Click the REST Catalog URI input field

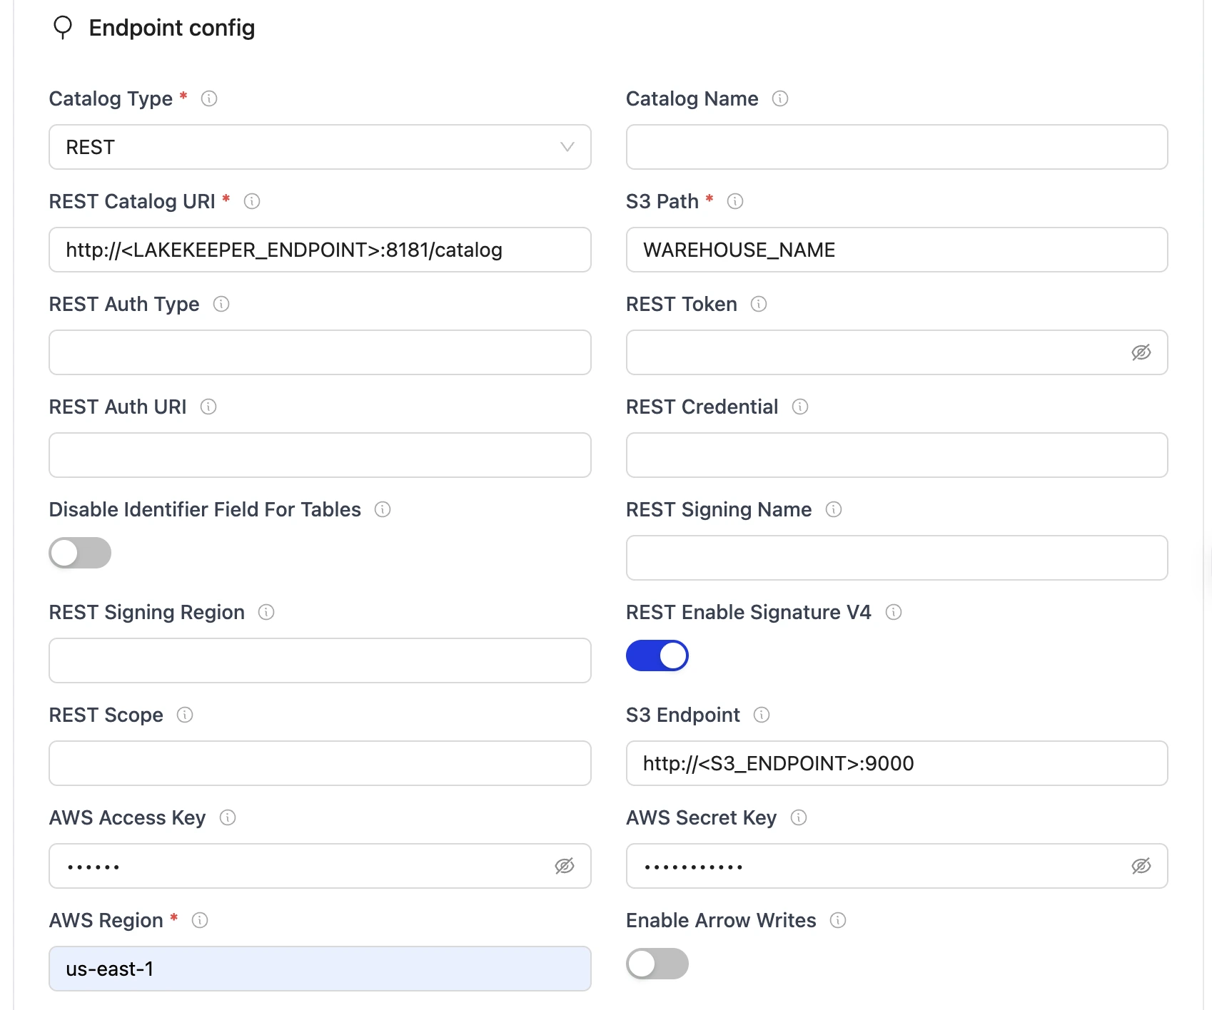(x=320, y=250)
